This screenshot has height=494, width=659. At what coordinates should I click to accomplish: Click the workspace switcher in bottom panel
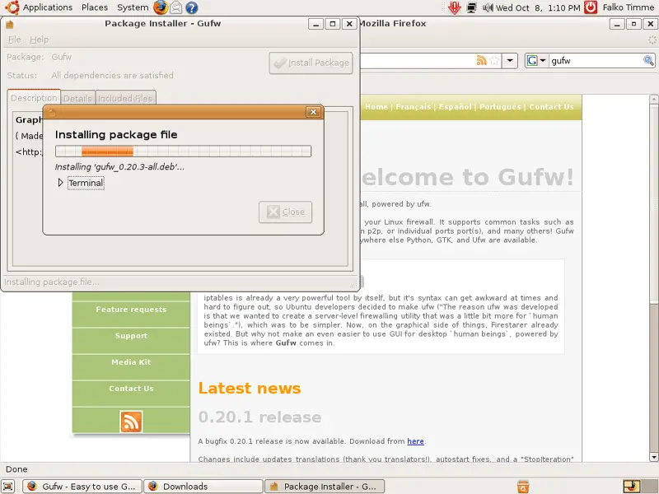[x=639, y=487]
